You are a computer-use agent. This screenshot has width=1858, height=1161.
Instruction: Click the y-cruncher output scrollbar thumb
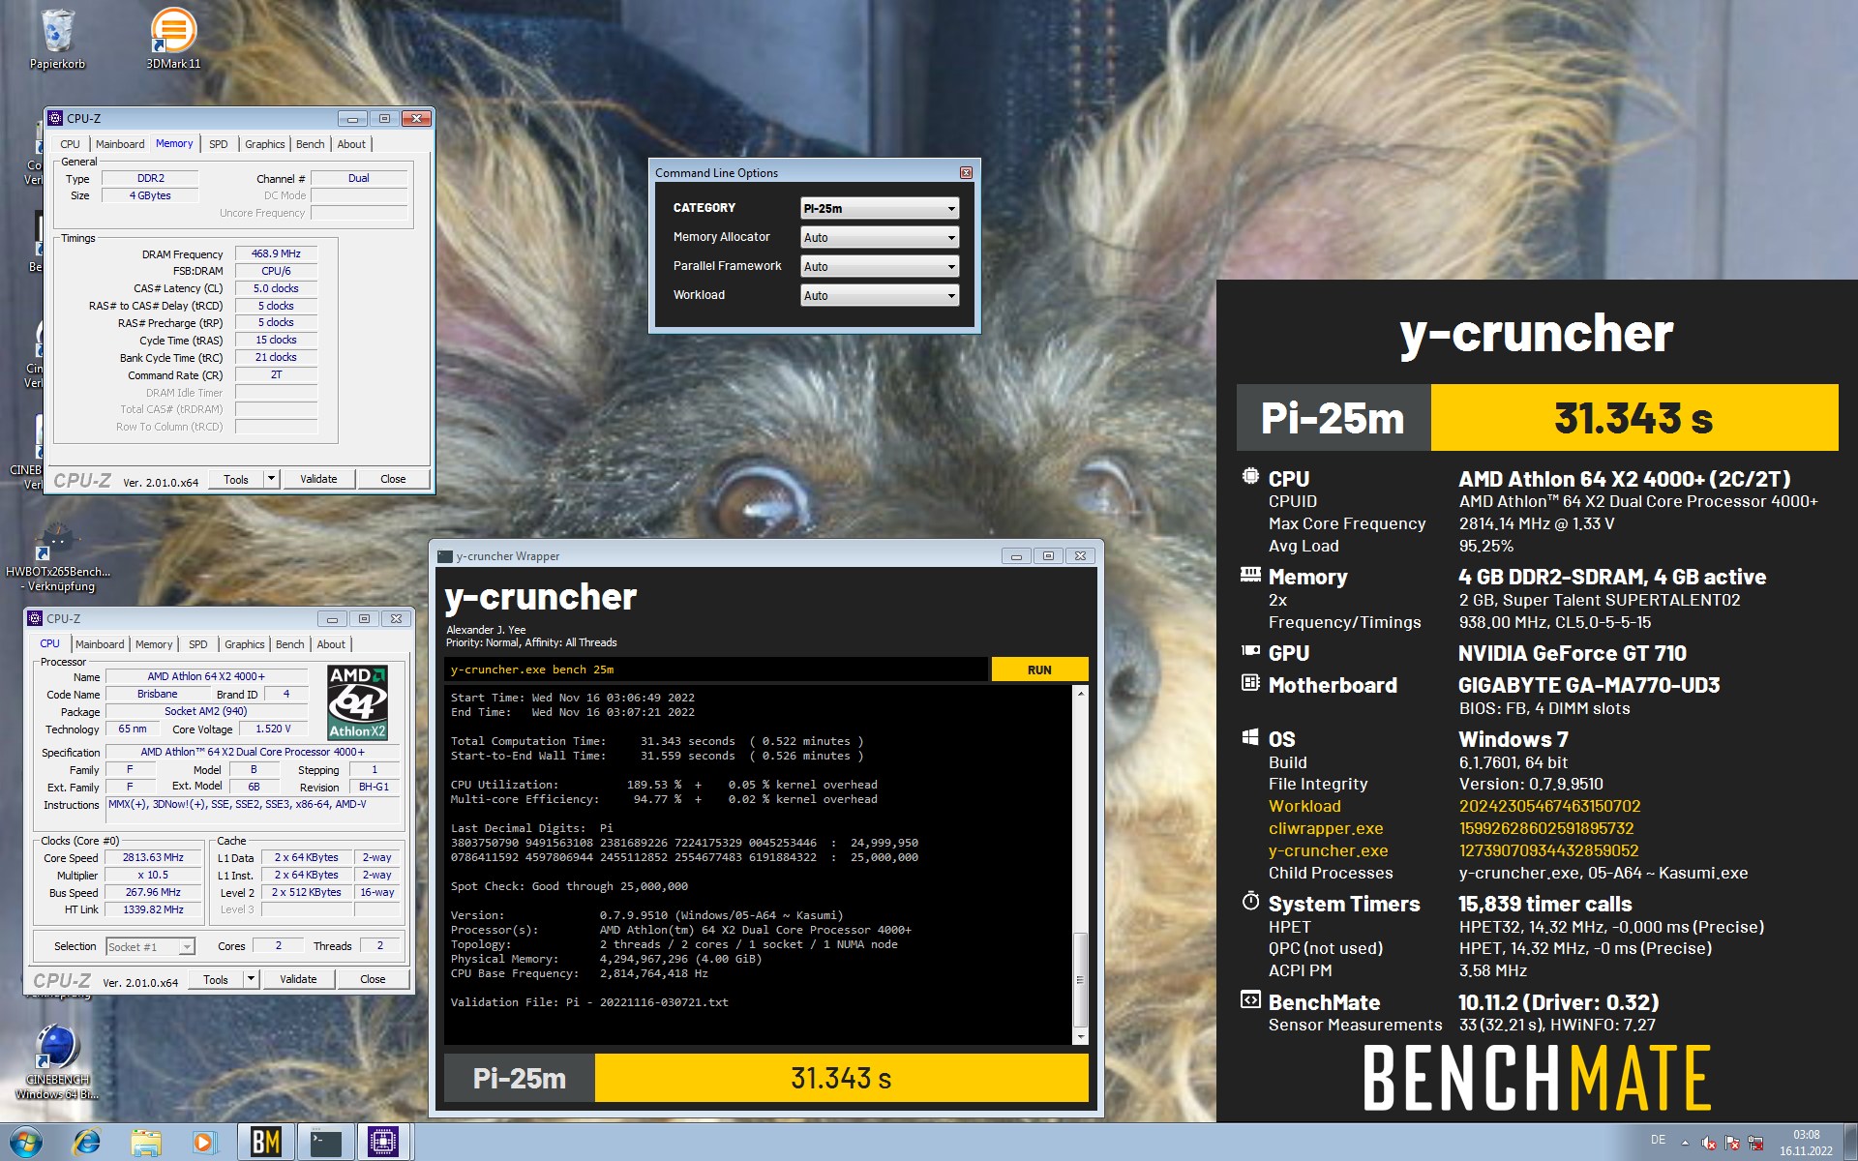pos(1081,979)
